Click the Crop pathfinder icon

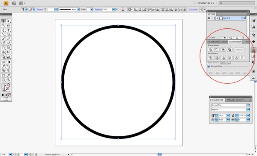pyautogui.click(x=230, y=58)
